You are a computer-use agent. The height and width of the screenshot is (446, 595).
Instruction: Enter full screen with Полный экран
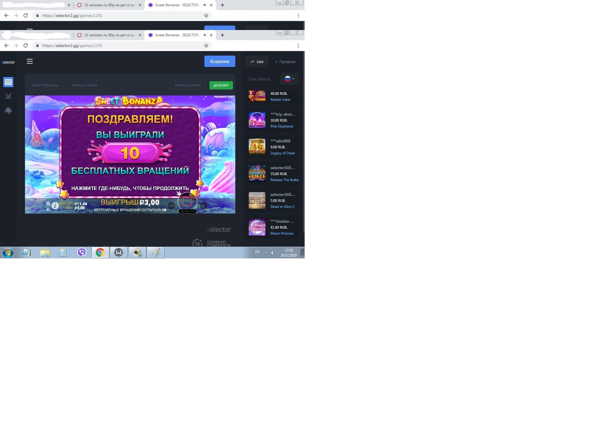click(x=187, y=85)
